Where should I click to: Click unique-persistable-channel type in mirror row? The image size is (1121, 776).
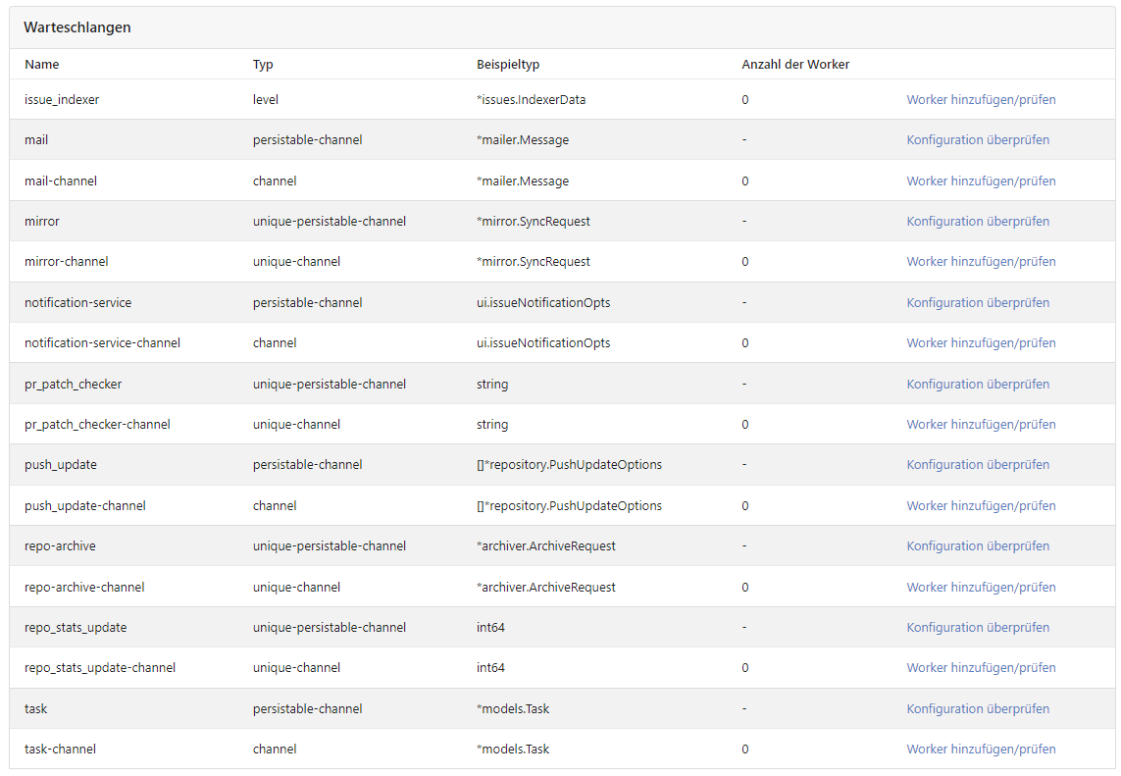point(329,221)
